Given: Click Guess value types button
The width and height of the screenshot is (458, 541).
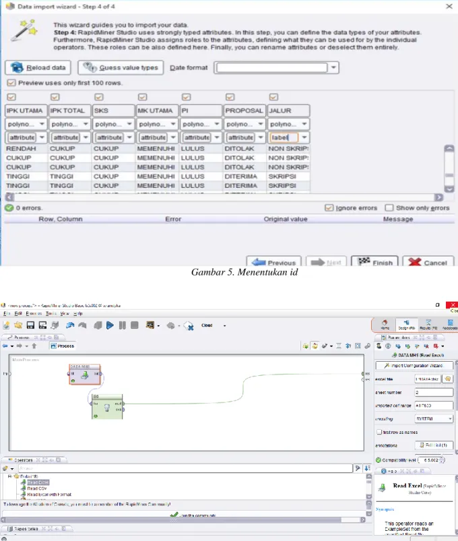Looking at the screenshot, I should click(121, 67).
